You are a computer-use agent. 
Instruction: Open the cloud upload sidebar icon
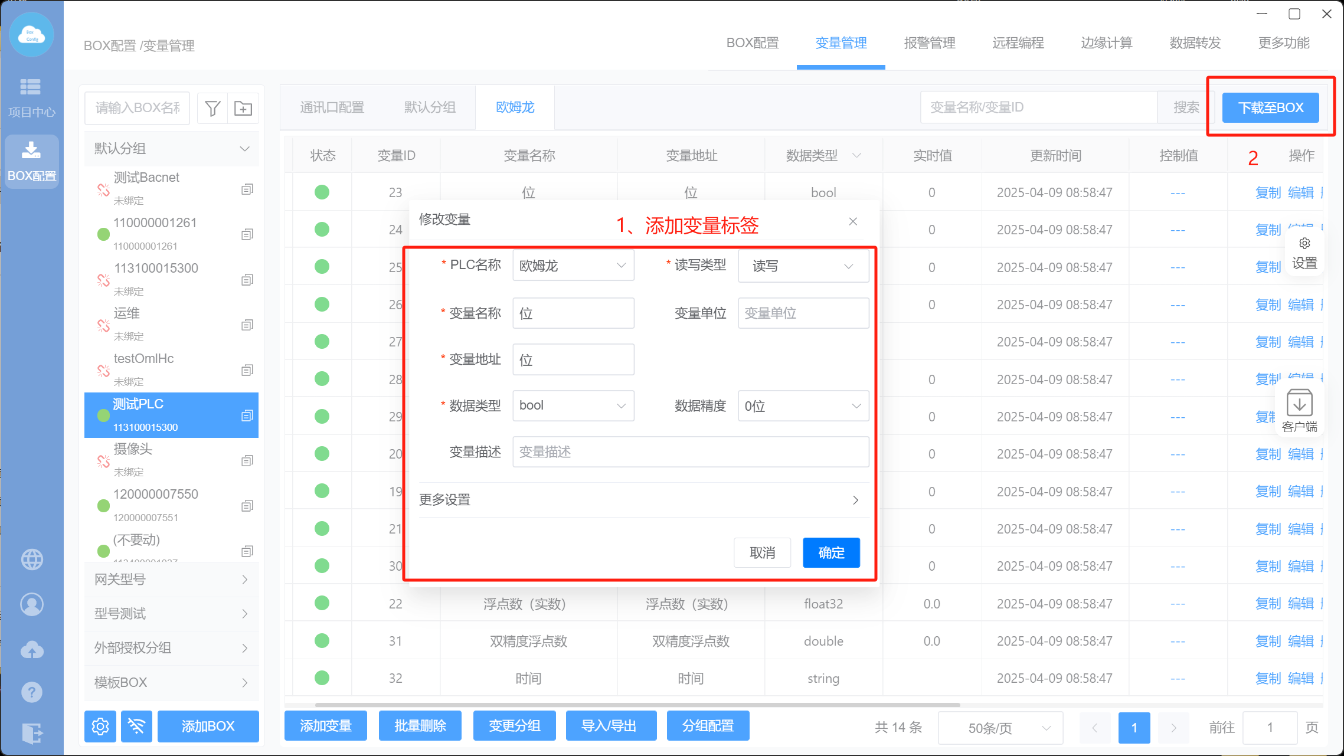pos(32,649)
